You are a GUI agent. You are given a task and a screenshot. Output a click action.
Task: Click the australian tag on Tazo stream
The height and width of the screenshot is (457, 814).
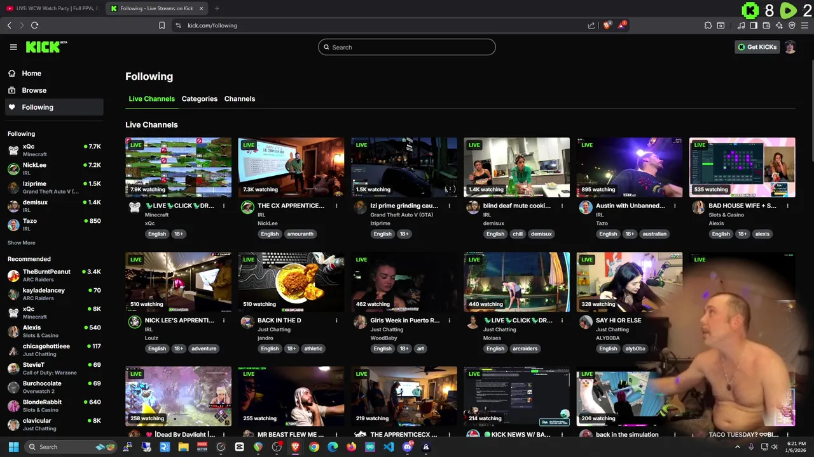pyautogui.click(x=654, y=234)
